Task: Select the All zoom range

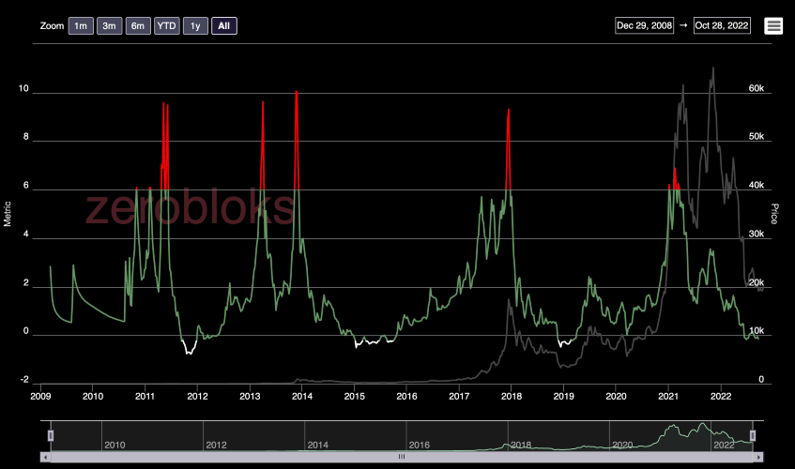Action: (224, 26)
